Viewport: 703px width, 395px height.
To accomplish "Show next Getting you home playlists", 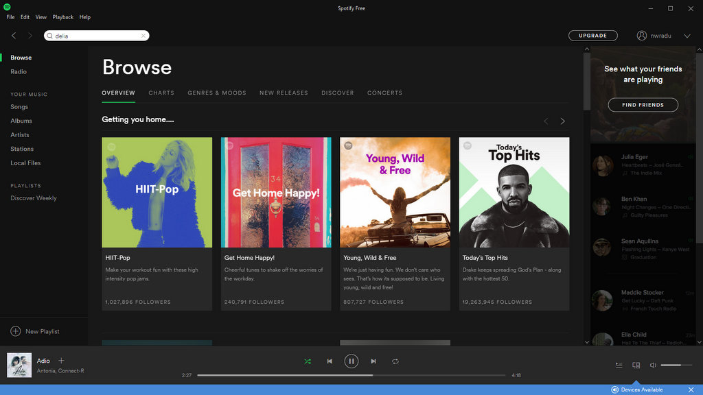I will click(x=563, y=121).
